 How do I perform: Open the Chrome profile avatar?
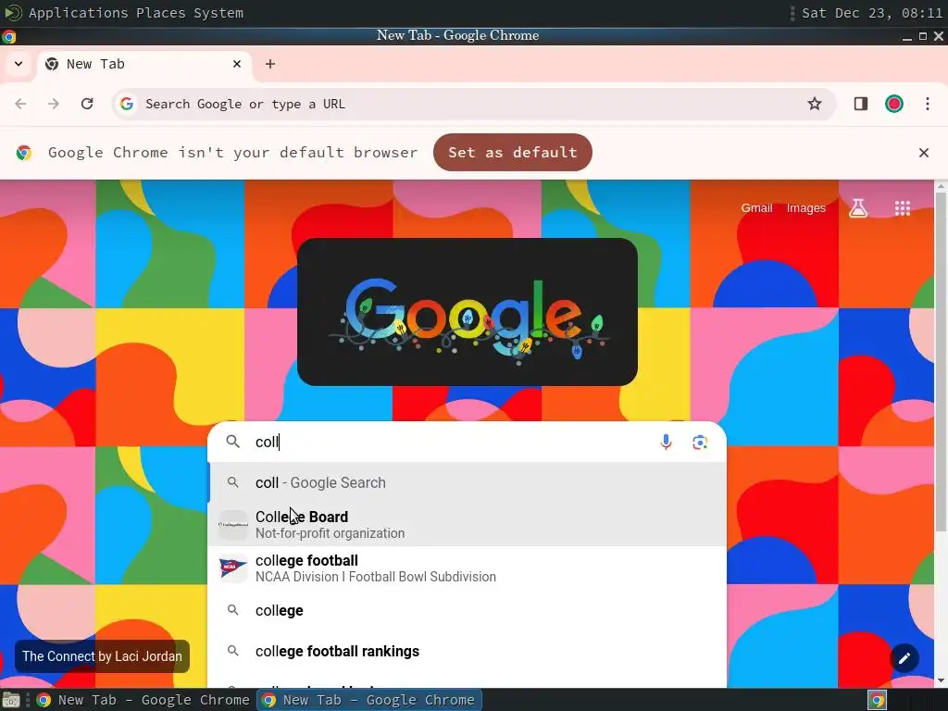coord(894,104)
